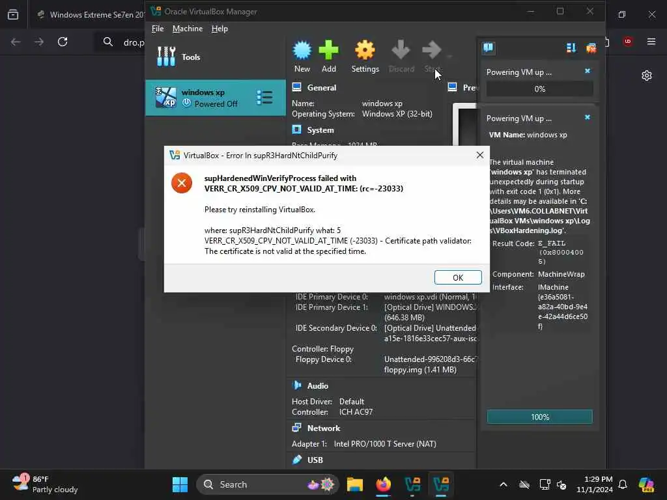Viewport: 667px width, 500px height.
Task: Click the muted volume tray icon
Action: pyautogui.click(x=561, y=484)
